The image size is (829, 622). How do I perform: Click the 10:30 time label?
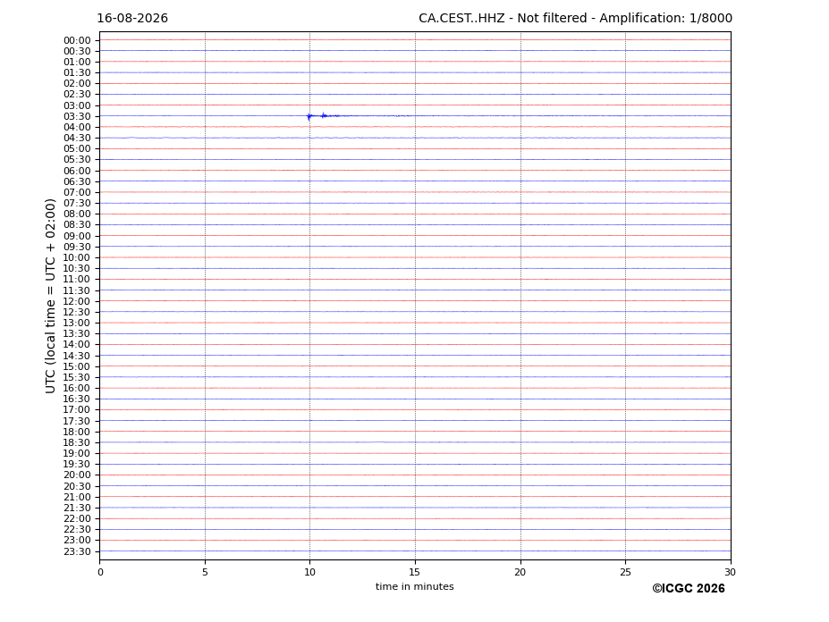[x=77, y=268]
